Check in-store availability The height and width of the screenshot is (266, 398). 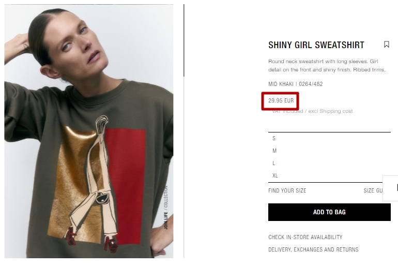click(305, 237)
